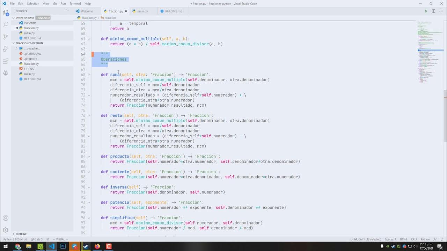447x251 pixels.
Task: Open main.py in Open Editors list
Action: tap(29, 33)
